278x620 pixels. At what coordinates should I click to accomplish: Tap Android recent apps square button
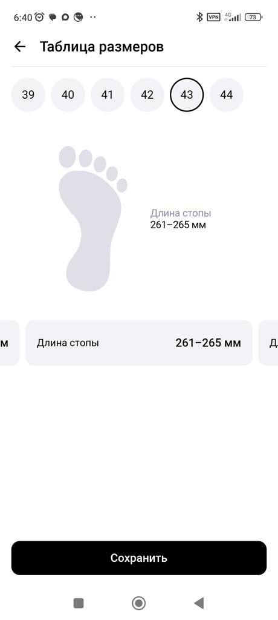[x=79, y=603]
